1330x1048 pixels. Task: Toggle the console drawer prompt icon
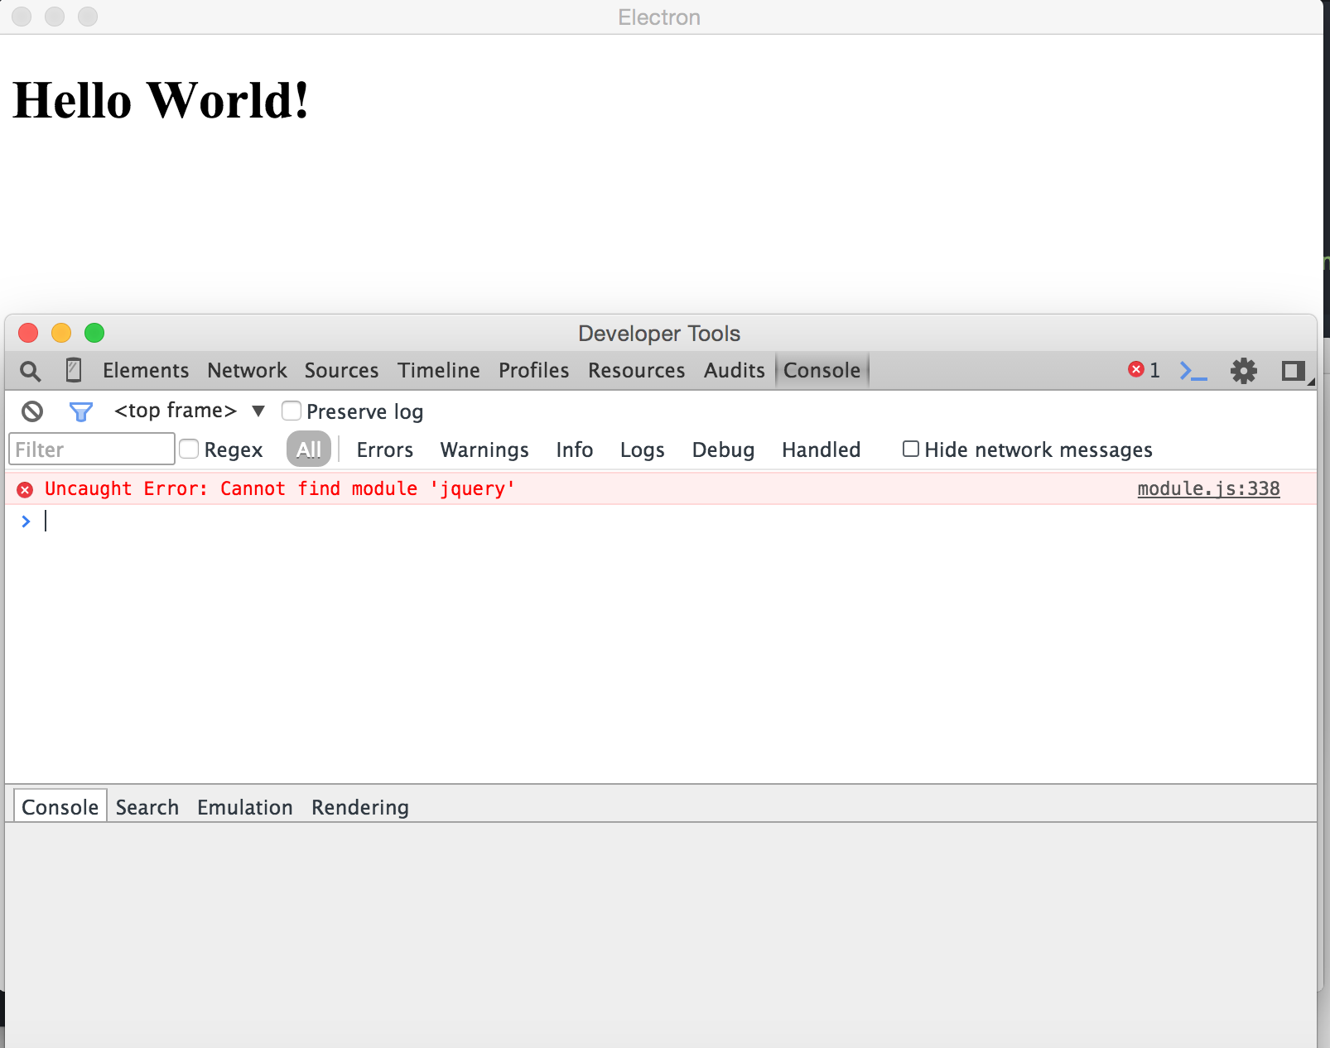coord(1193,371)
